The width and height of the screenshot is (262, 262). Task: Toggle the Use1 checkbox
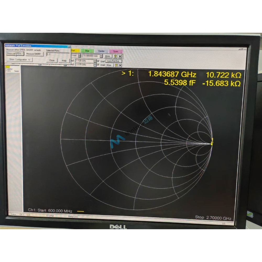98,61
